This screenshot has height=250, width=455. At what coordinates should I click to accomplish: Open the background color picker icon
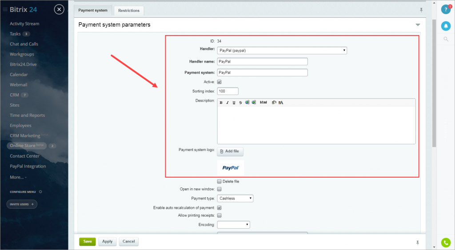274,103
